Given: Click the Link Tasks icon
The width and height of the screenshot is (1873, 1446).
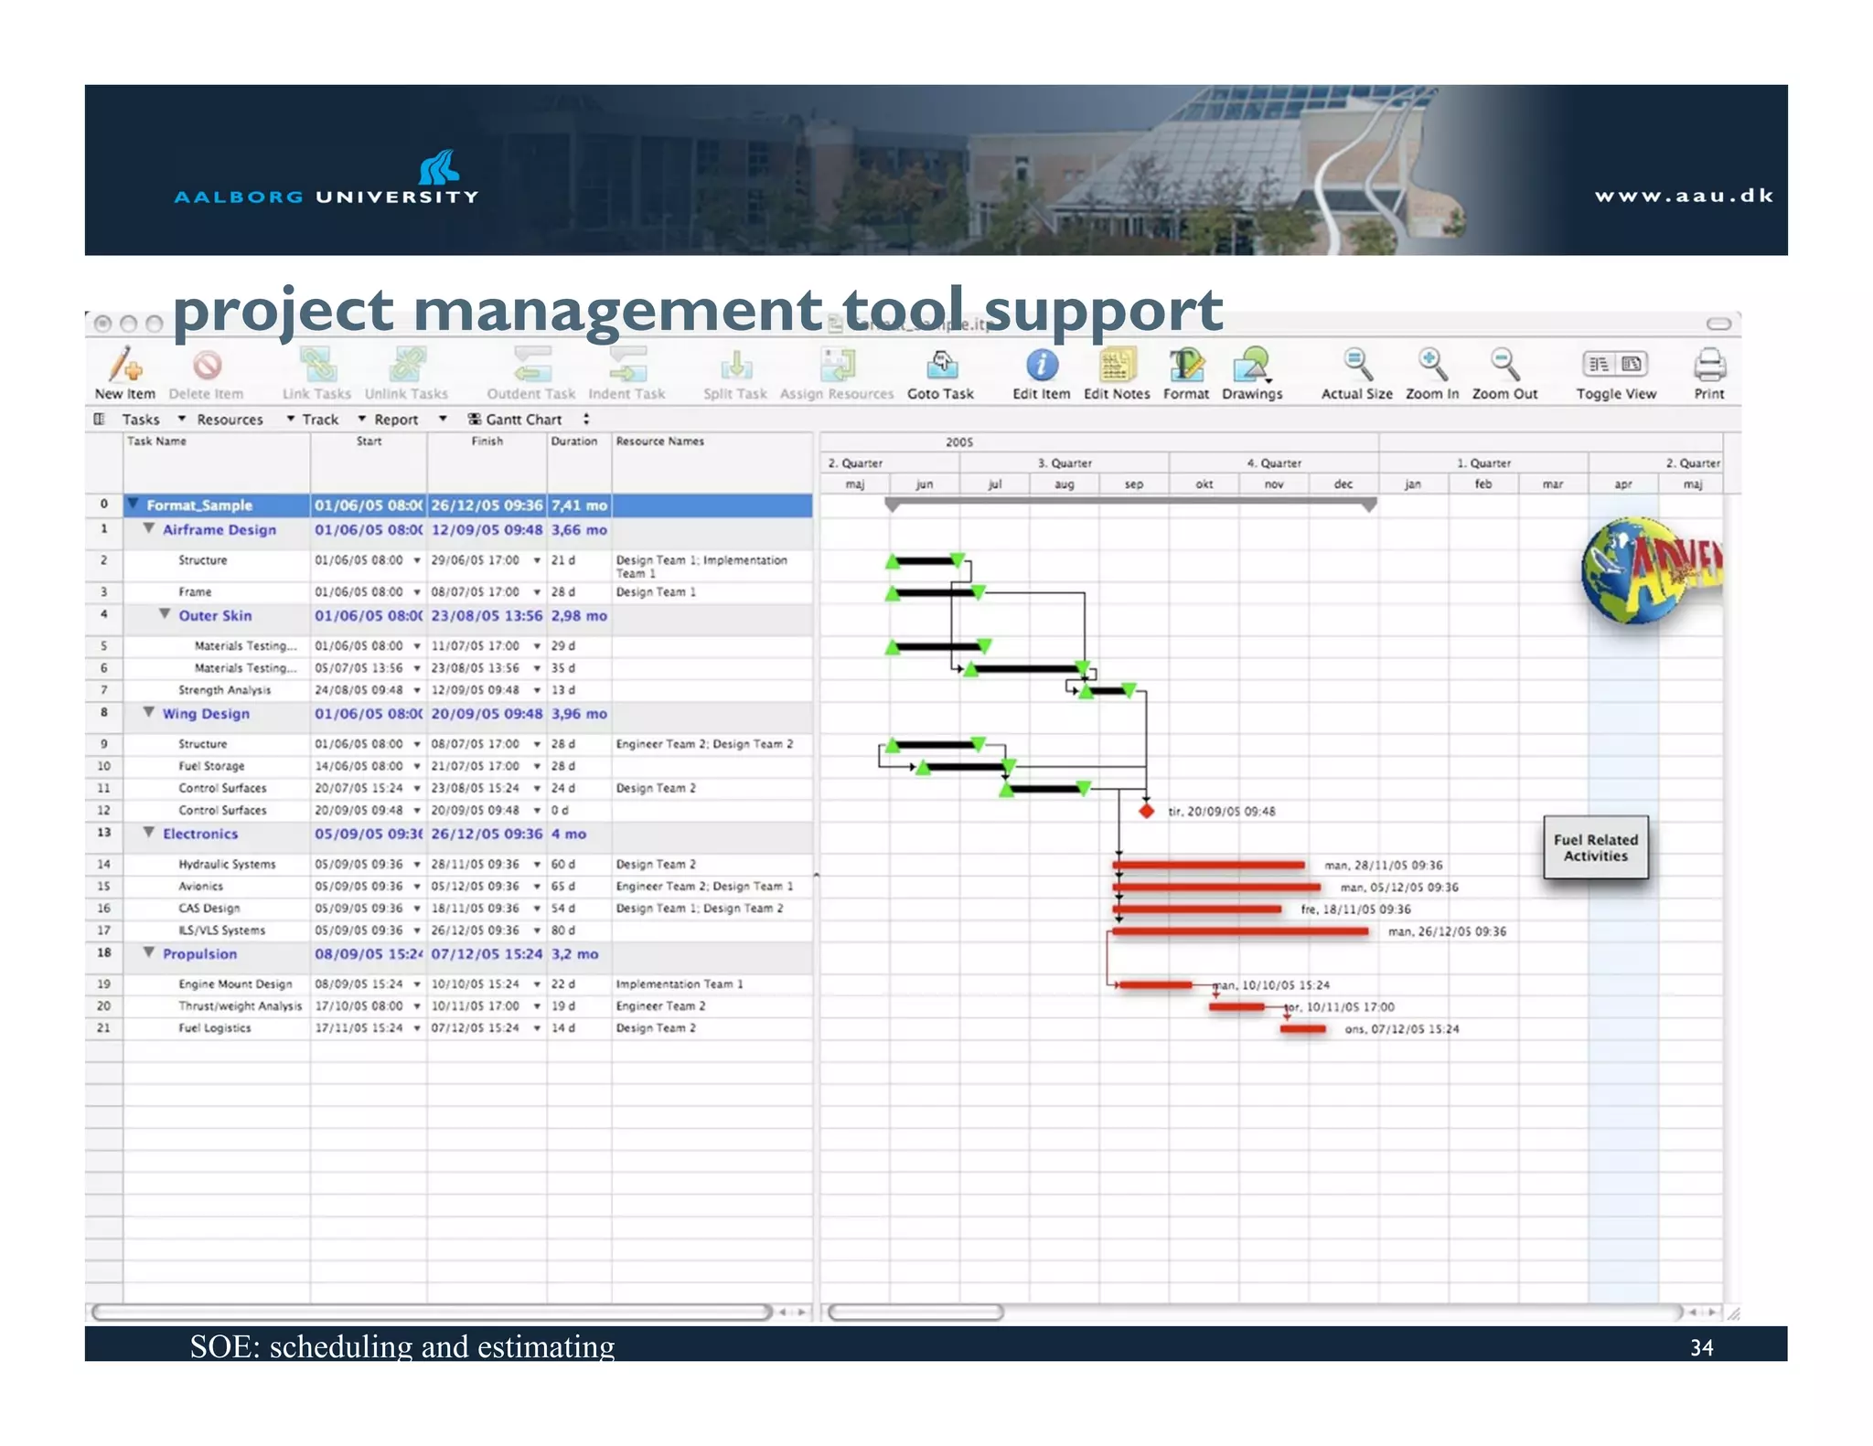Looking at the screenshot, I should [x=316, y=365].
